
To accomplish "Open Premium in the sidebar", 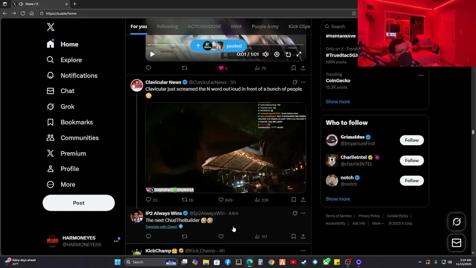I will (x=66, y=153).
